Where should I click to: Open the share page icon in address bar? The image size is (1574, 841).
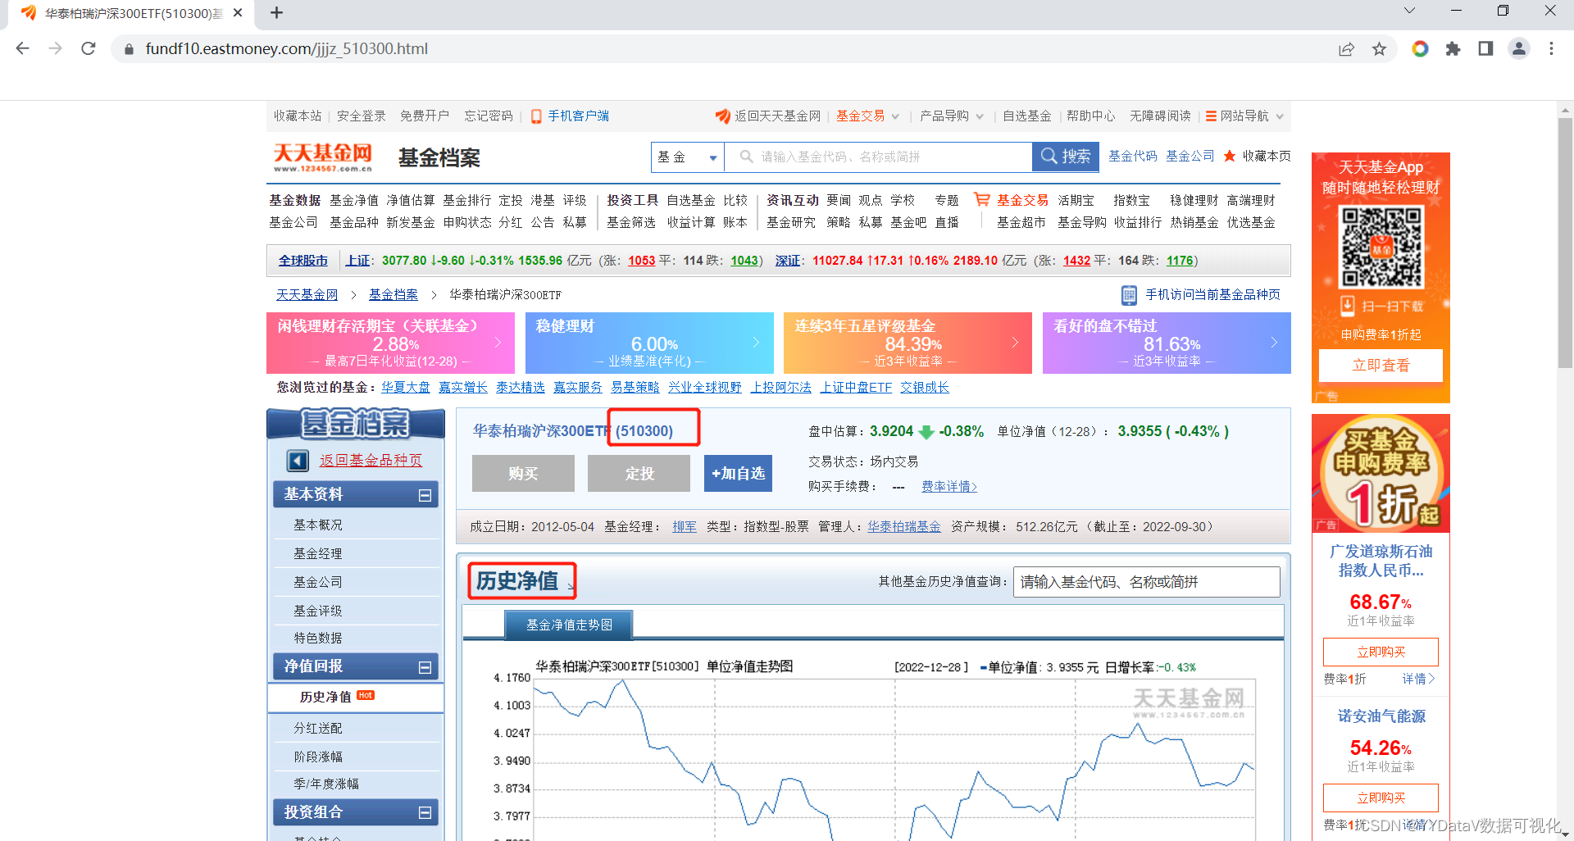[x=1346, y=49]
